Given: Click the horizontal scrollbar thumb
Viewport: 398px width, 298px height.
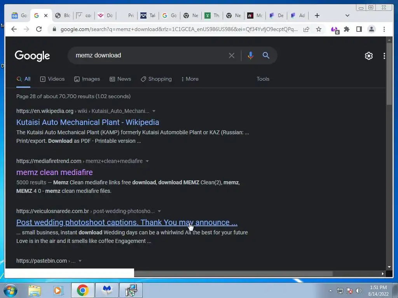Looking at the screenshot, I should click(x=233, y=274).
